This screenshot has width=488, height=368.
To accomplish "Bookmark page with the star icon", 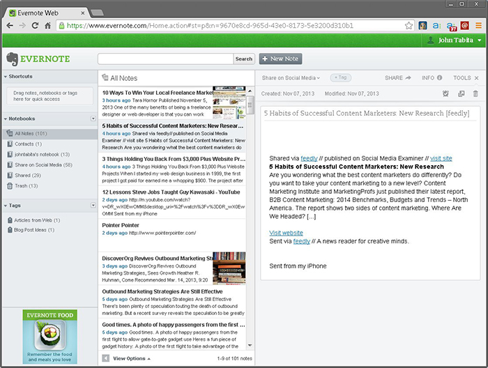I will (x=409, y=25).
